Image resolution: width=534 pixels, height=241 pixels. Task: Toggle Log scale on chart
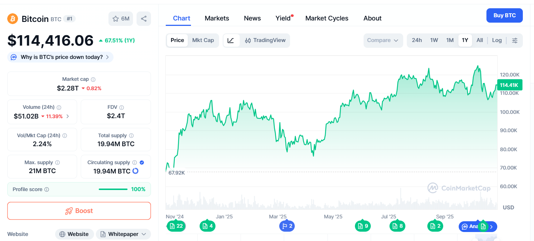497,40
